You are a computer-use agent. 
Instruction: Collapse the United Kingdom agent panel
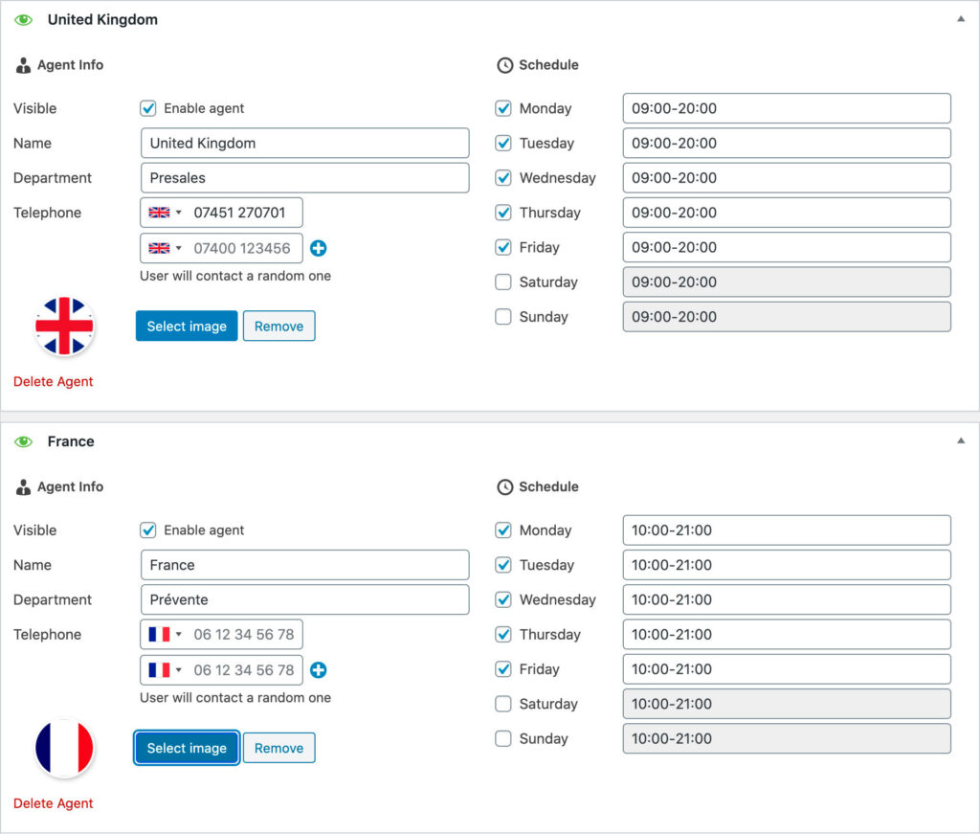pyautogui.click(x=961, y=19)
